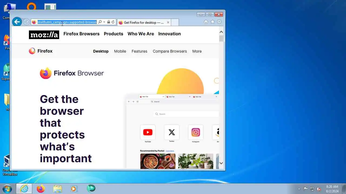Open the Who We Are menu
The image size is (346, 194).
click(x=141, y=34)
